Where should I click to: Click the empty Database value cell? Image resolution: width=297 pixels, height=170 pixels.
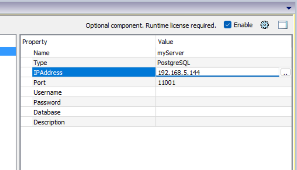tap(224, 112)
